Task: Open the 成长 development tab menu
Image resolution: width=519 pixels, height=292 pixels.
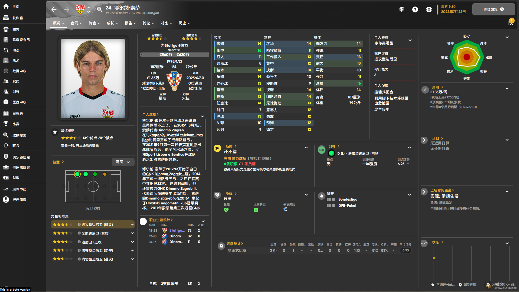Action: 112,23
